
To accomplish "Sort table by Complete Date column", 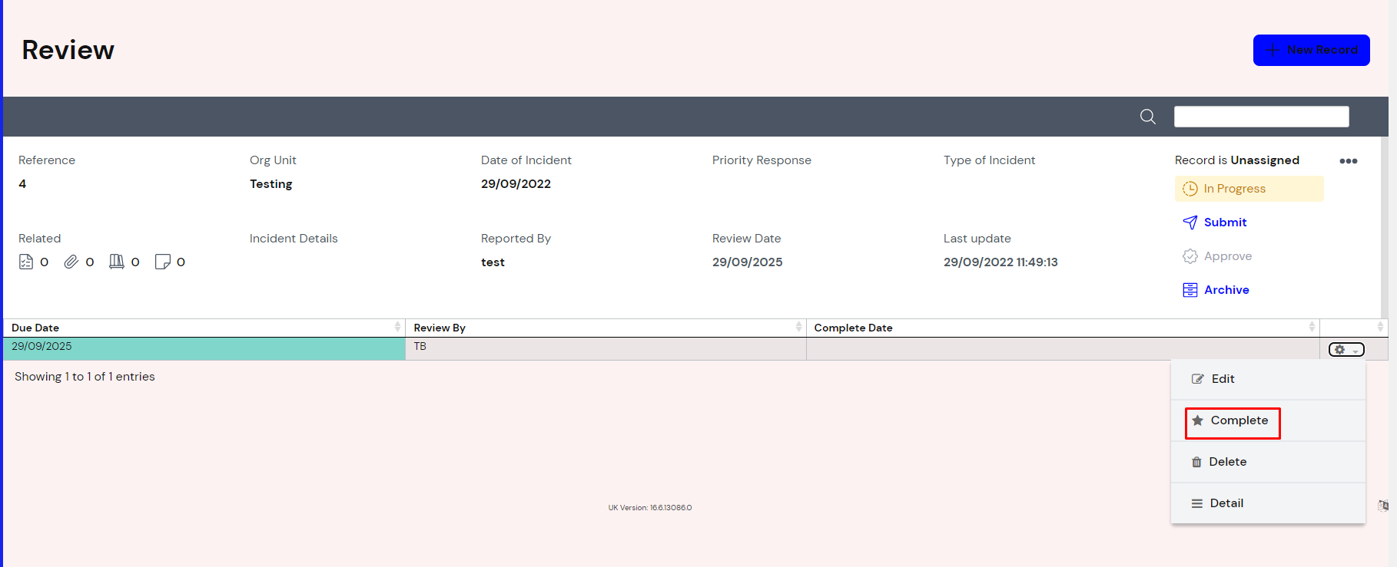I will (x=1062, y=328).
